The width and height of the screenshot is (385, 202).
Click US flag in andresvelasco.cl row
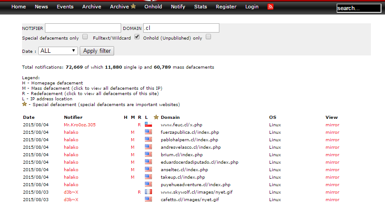pyautogui.click(x=148, y=147)
